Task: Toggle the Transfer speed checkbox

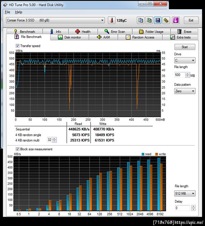Action: (17, 46)
